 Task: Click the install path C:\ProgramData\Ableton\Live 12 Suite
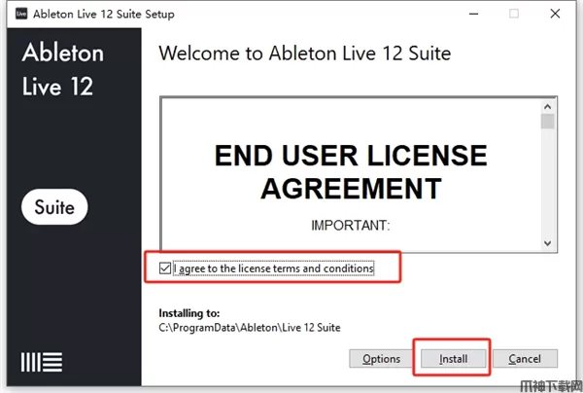250,328
